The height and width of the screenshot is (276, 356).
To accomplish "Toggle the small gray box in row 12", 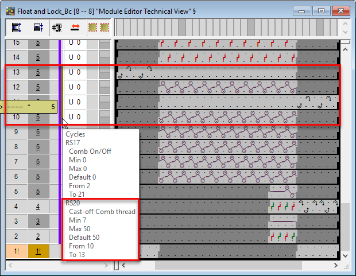I will 105,87.
